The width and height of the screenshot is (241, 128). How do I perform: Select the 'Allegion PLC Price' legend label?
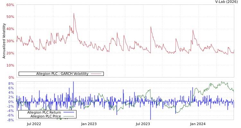pos(46,116)
